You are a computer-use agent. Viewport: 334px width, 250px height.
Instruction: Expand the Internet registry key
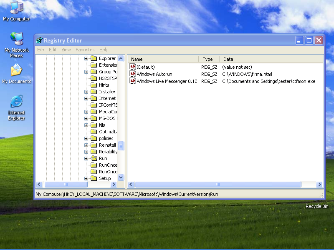pyautogui.click(x=86, y=98)
